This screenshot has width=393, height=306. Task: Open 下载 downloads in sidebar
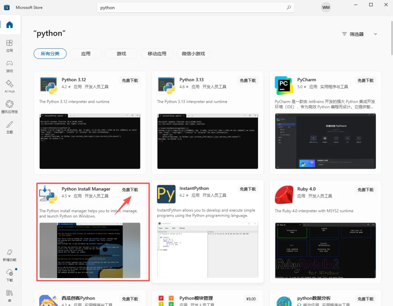[x=9, y=275]
